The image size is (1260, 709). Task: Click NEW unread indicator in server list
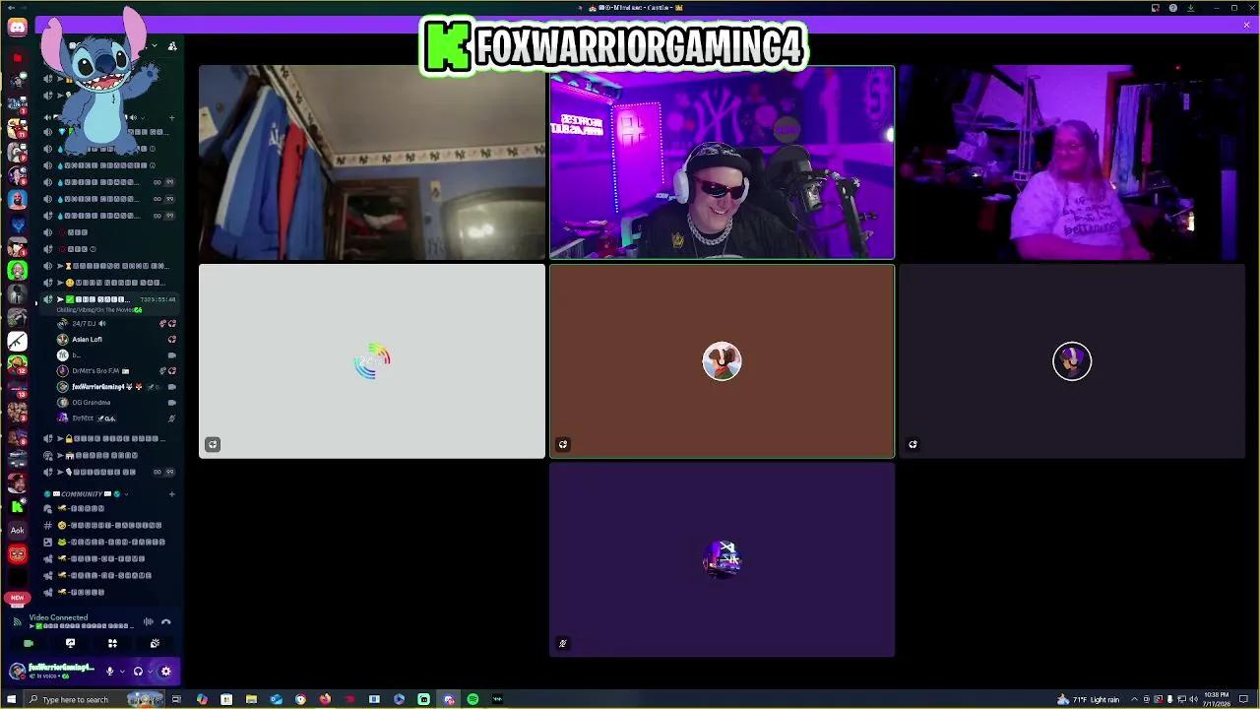[17, 598]
